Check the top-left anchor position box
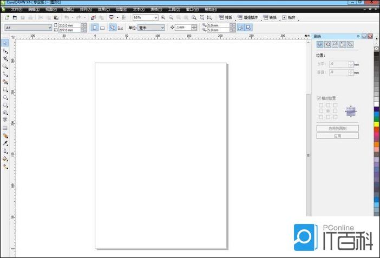Viewport: 380px width, 258px height. [320, 105]
